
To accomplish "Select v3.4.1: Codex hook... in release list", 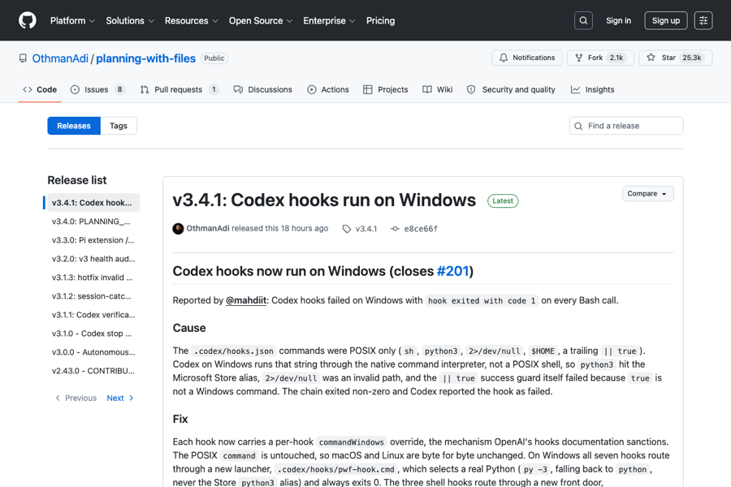I will coord(92,203).
